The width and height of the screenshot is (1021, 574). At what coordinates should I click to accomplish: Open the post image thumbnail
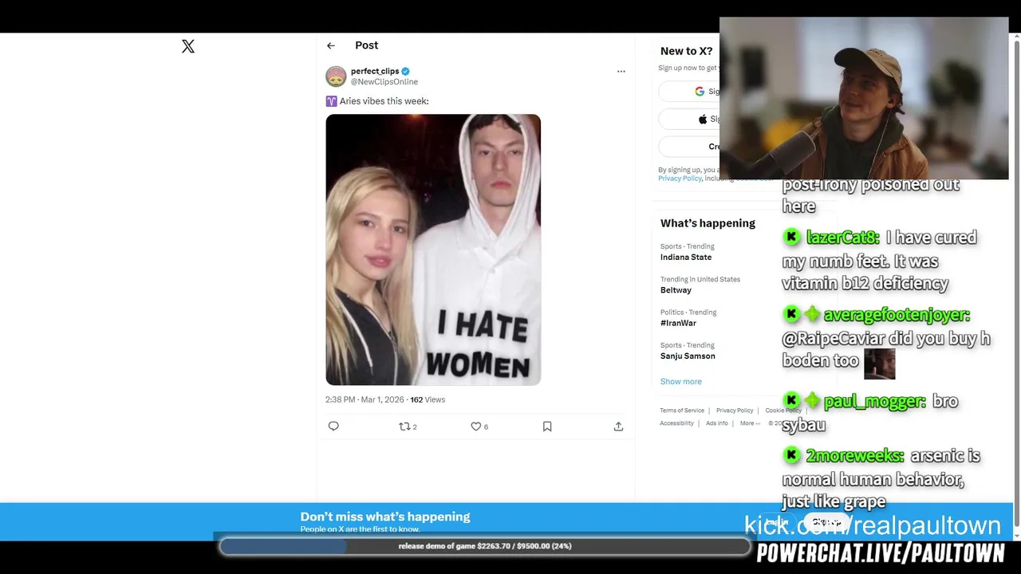pyautogui.click(x=433, y=250)
